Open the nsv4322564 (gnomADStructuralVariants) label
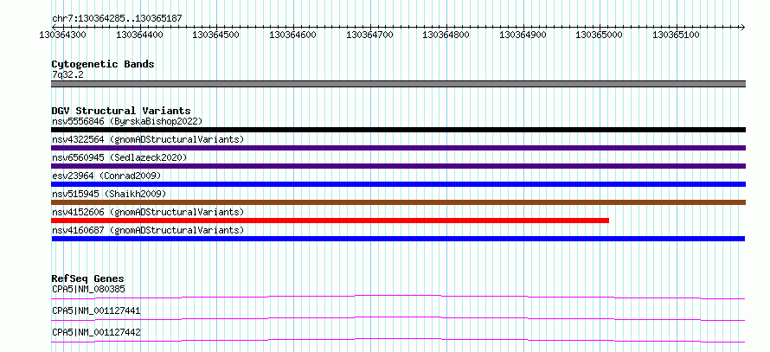 click(148, 139)
